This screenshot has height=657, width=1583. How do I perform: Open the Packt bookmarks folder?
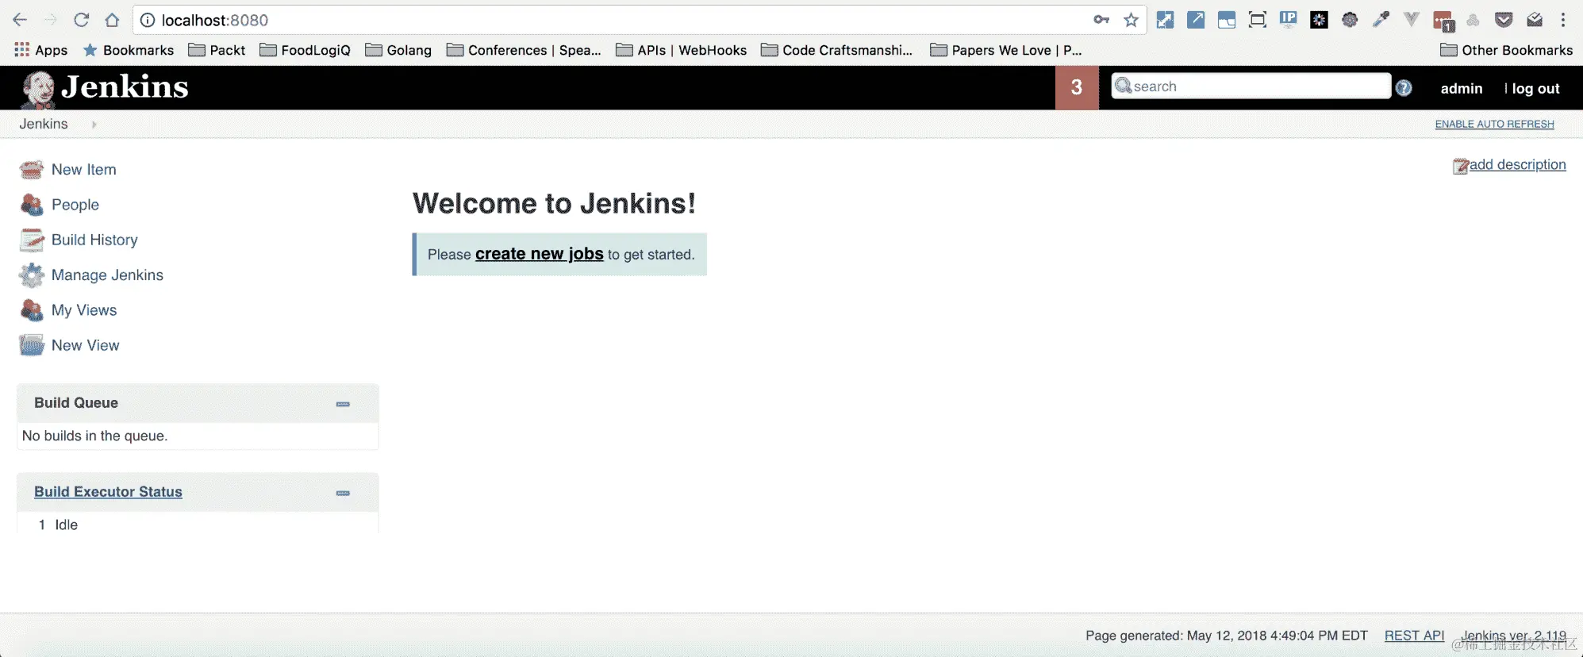click(217, 50)
